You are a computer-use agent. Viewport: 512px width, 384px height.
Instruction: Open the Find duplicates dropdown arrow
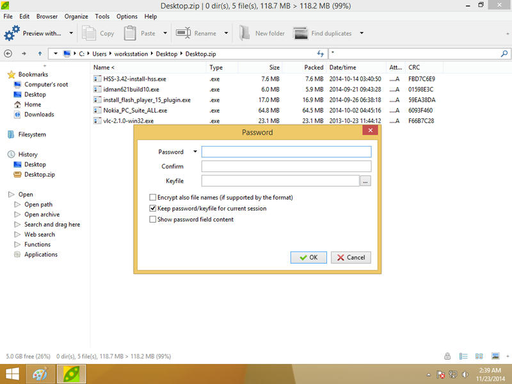click(362, 33)
